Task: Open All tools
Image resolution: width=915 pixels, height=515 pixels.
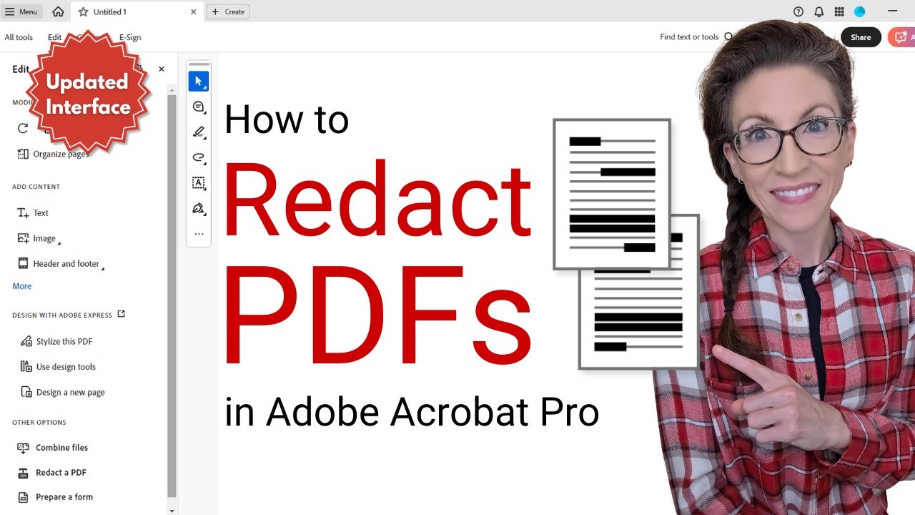Action: pyautogui.click(x=19, y=37)
